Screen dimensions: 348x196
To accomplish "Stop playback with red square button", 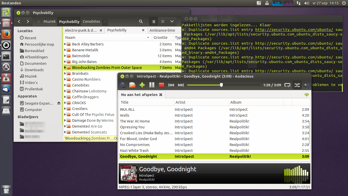I will pyautogui.click(x=161, y=85).
